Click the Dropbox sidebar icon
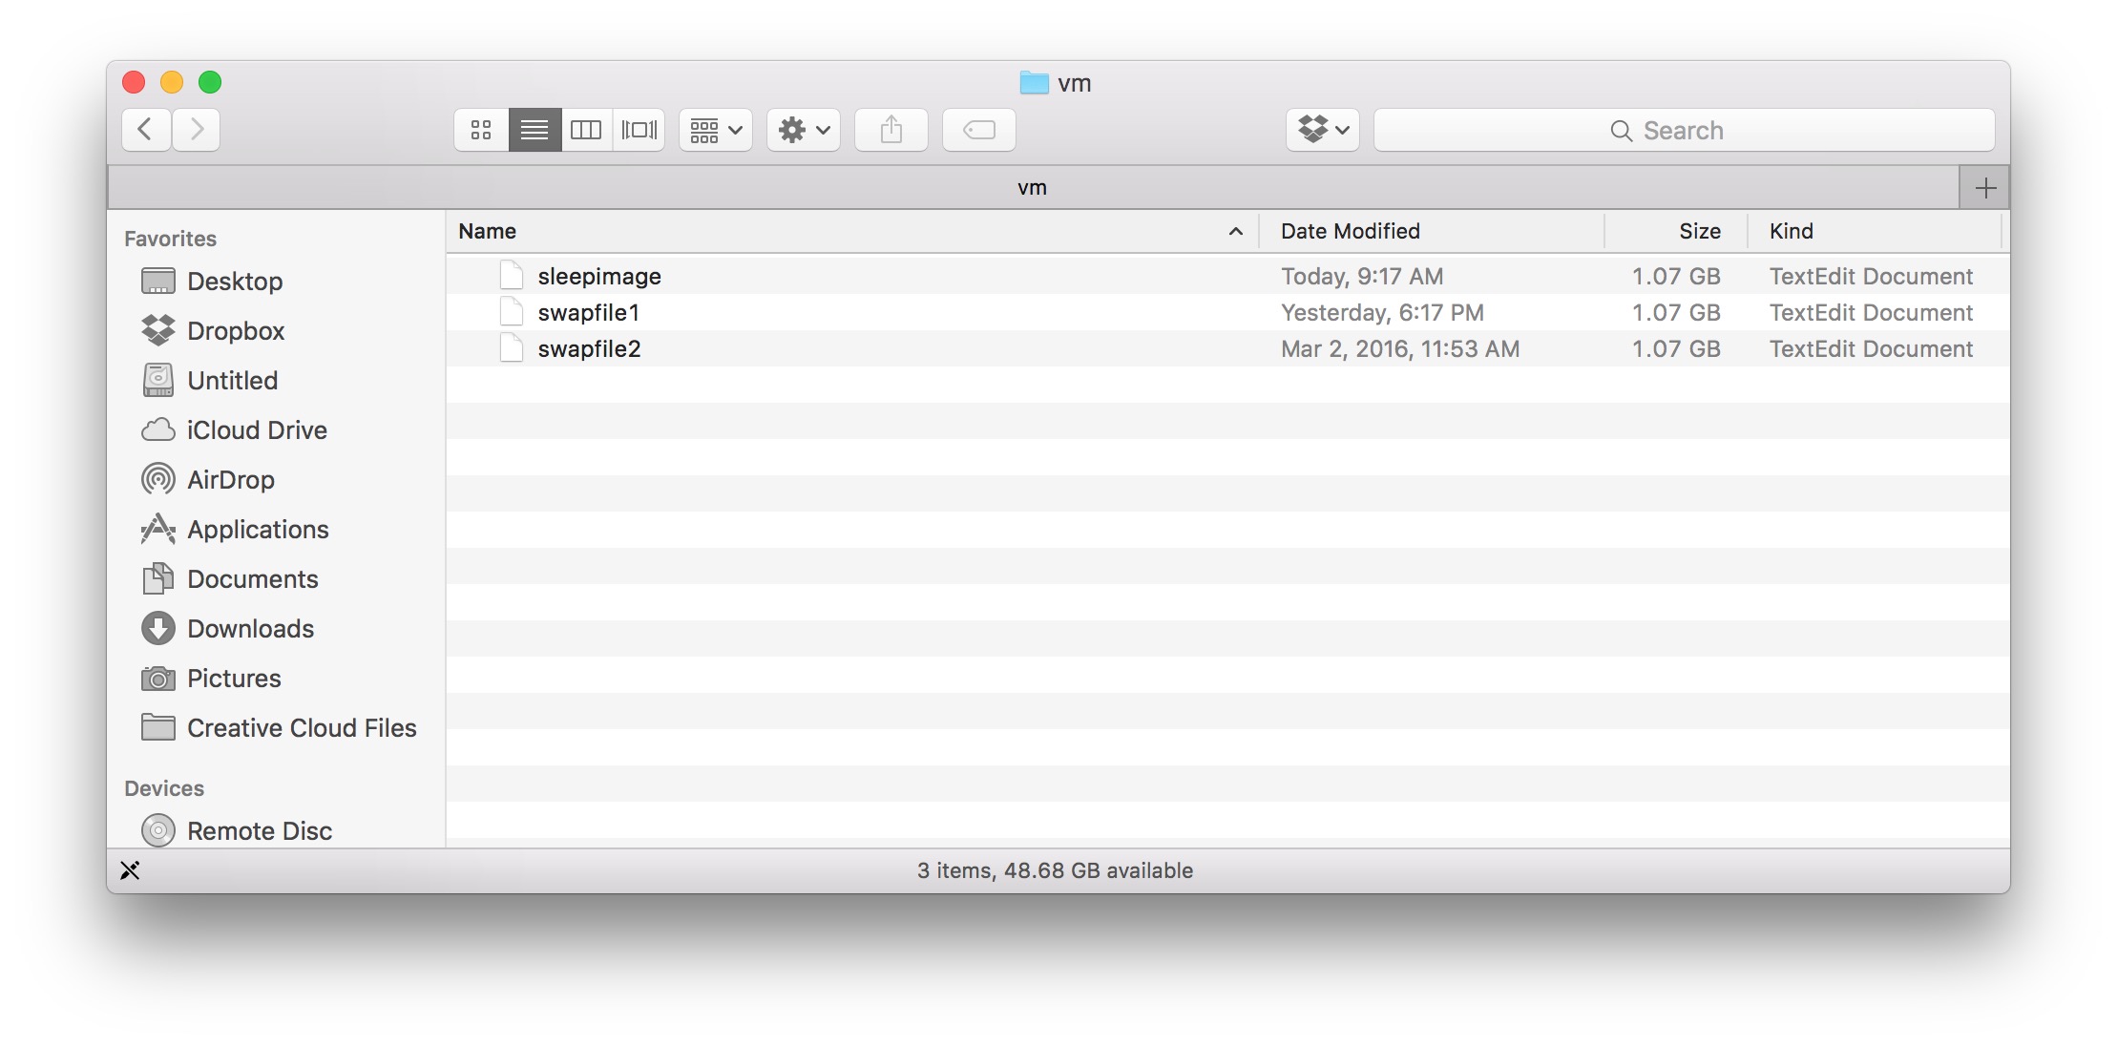Viewport: 2117px width, 1046px height. 158,330
